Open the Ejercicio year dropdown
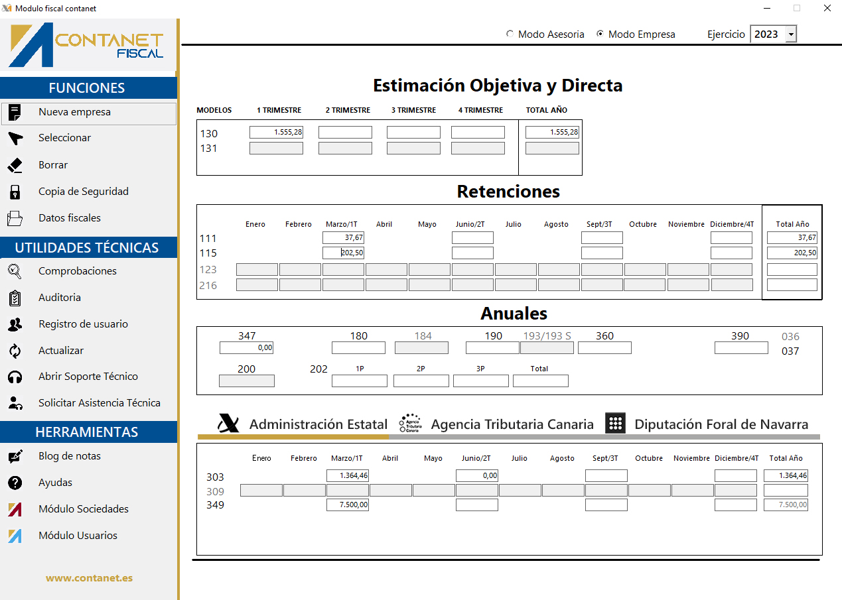Viewport: 842px width, 600px height. tap(790, 34)
